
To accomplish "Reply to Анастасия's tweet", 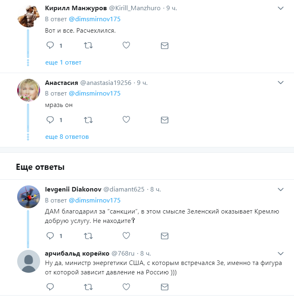I will (x=50, y=120).
